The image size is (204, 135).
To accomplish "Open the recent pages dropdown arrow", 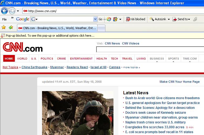I will [x=18, y=11].
